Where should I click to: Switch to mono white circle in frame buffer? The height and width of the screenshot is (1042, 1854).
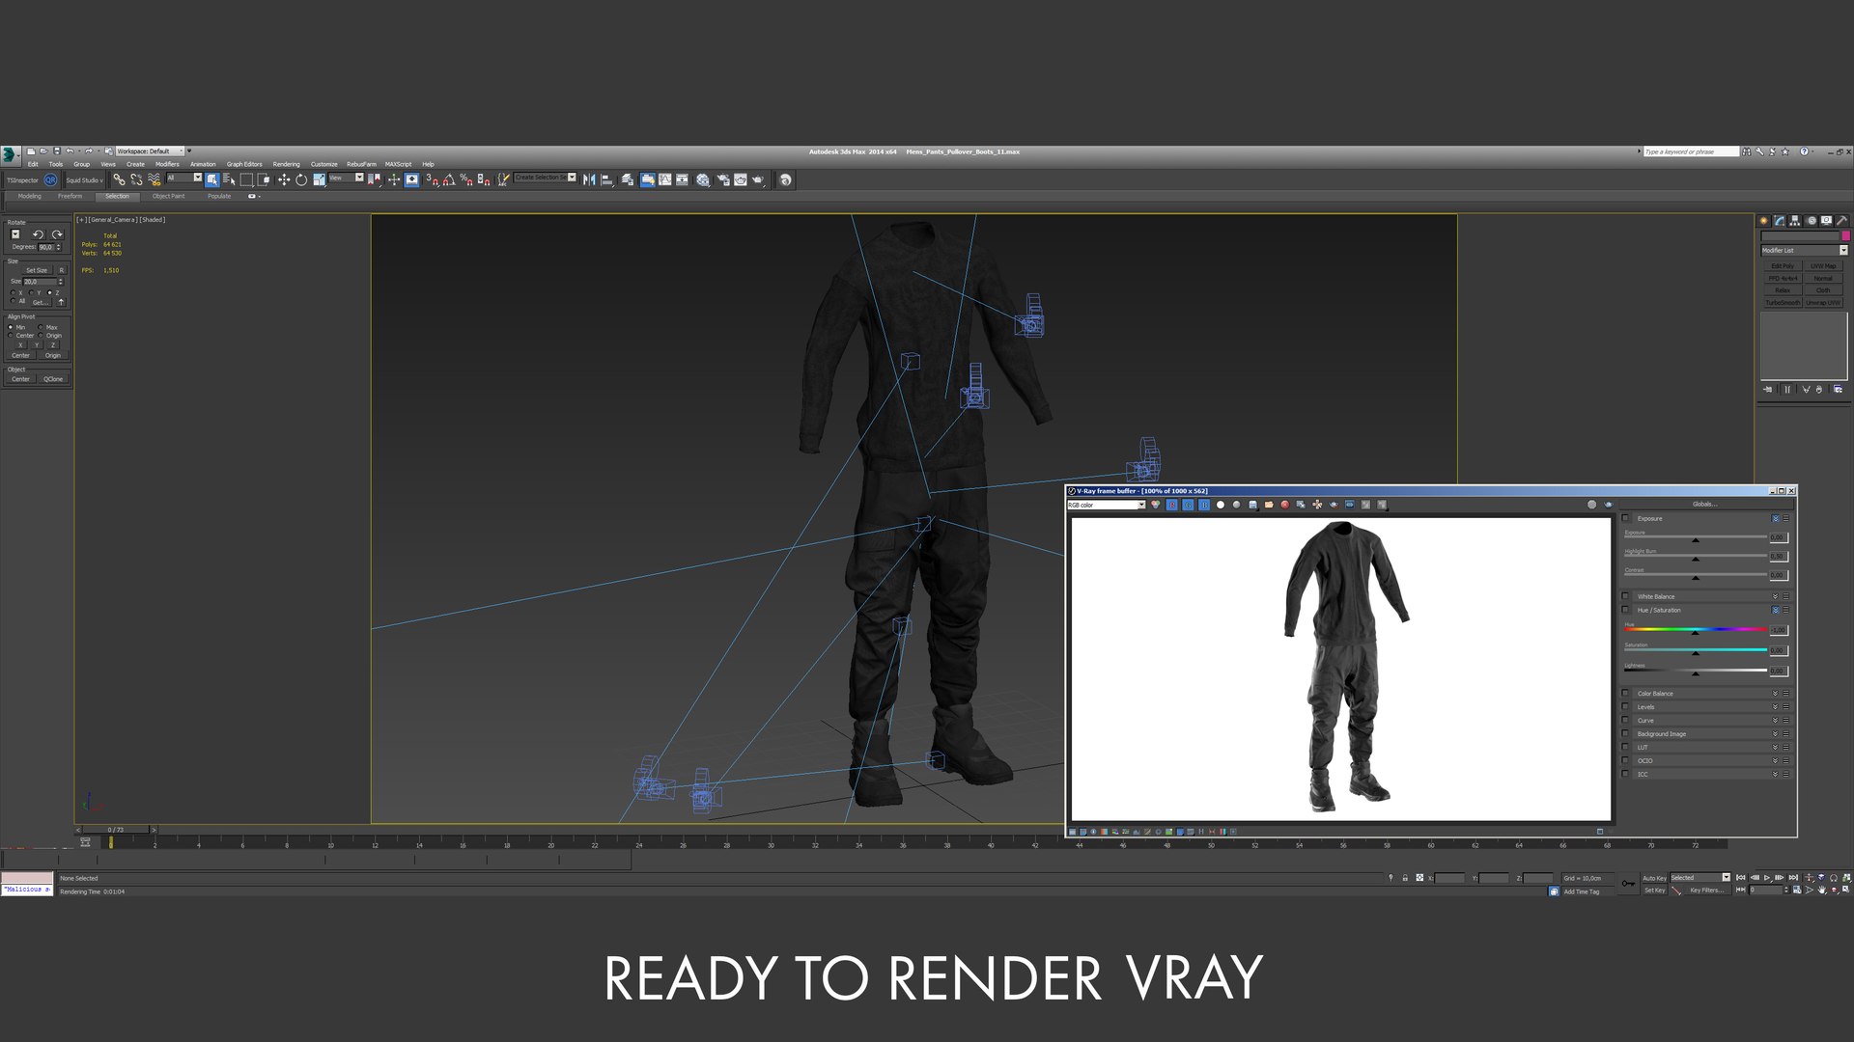(x=1221, y=505)
